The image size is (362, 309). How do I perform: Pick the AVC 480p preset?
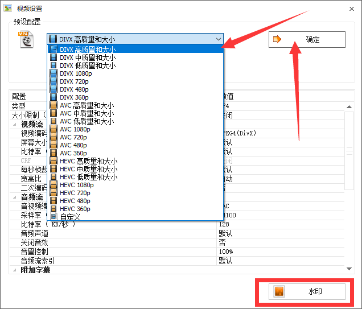135,145
